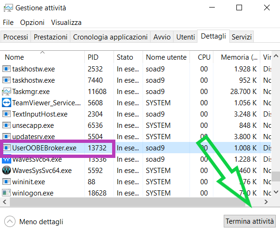Screen dimensions: 280x235
Task: Switch to the Utenti tab
Action: pyautogui.click(x=185, y=37)
